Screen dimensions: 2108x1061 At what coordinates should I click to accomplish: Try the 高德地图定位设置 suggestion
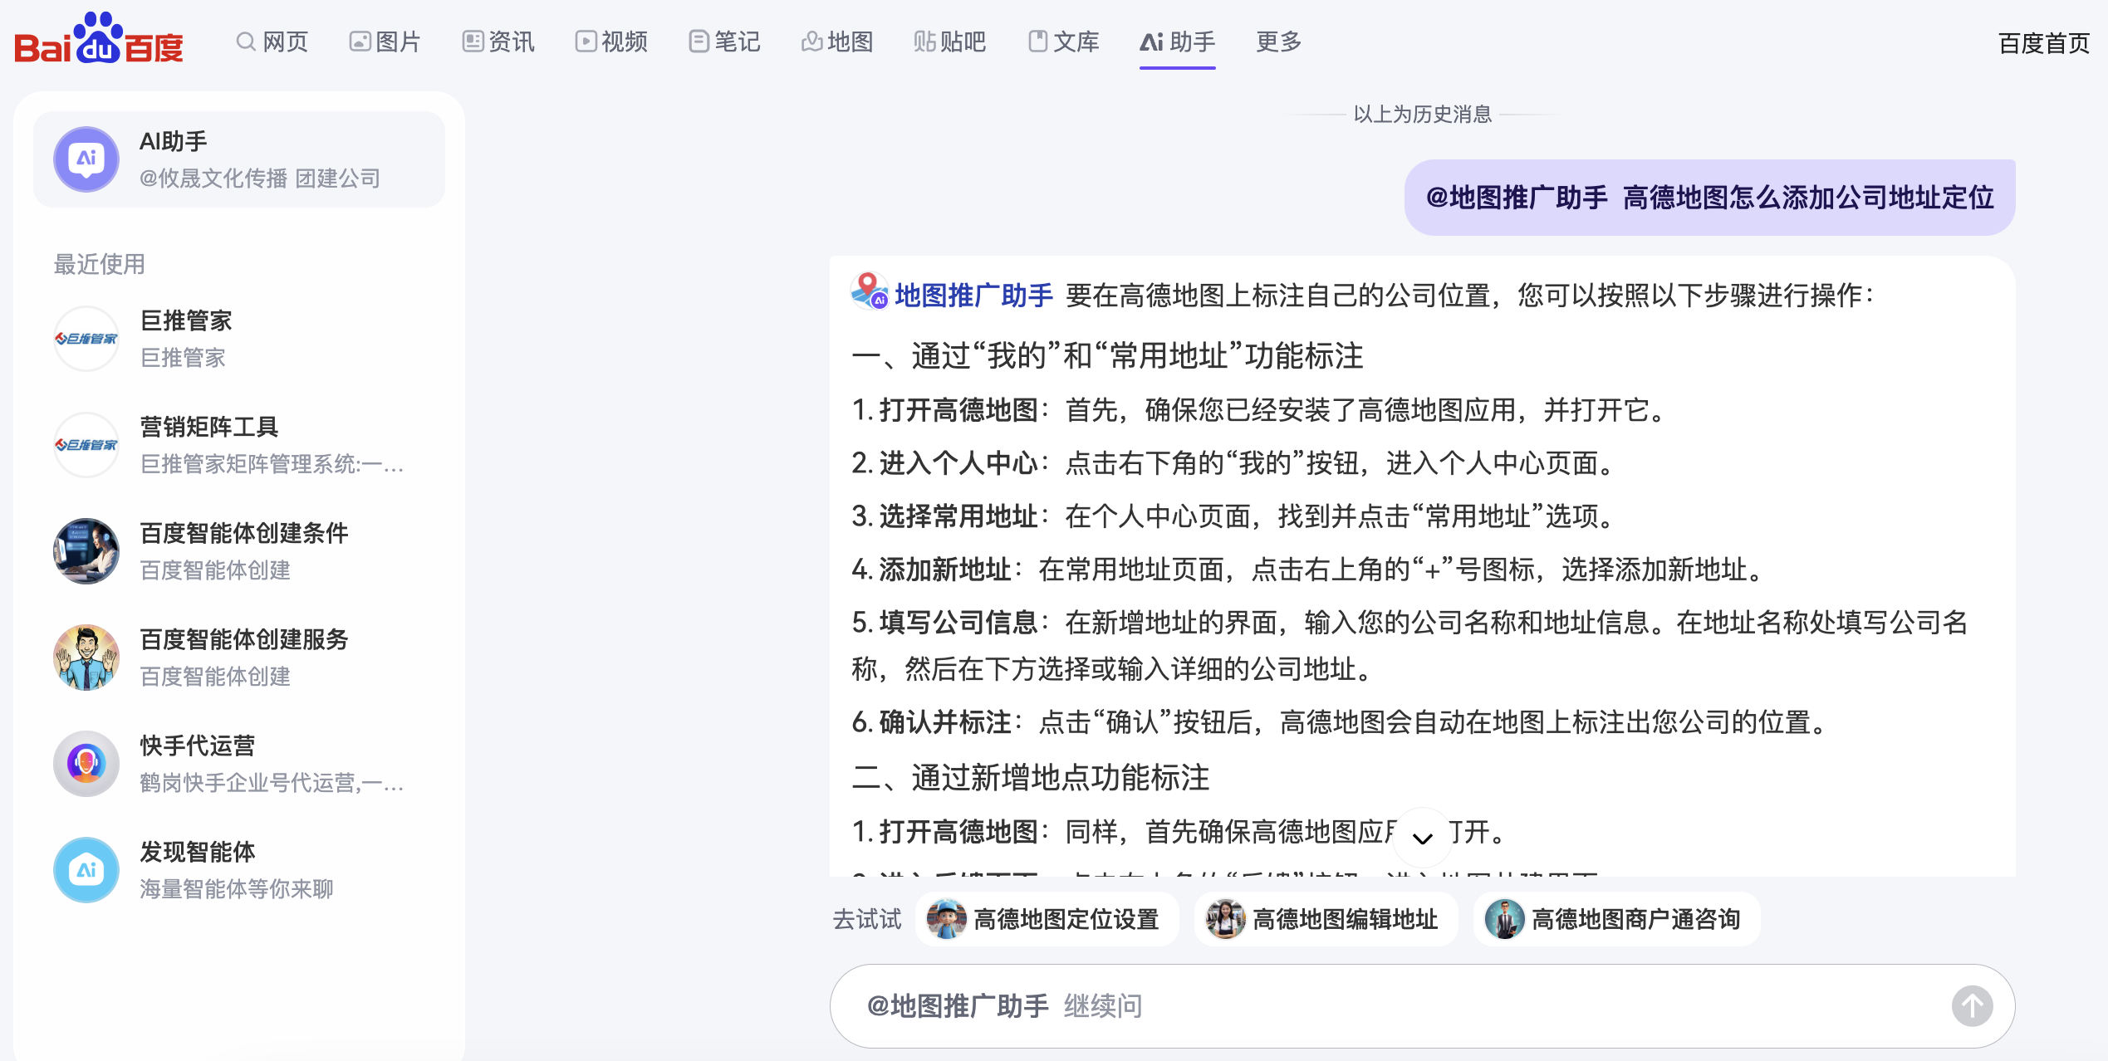1047,919
